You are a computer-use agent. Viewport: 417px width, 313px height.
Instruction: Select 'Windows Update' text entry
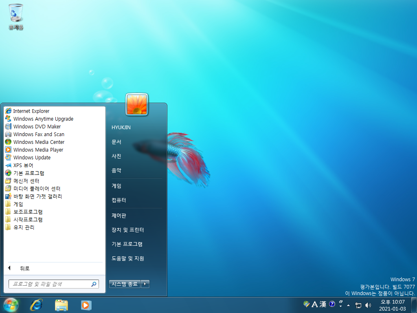(32, 158)
